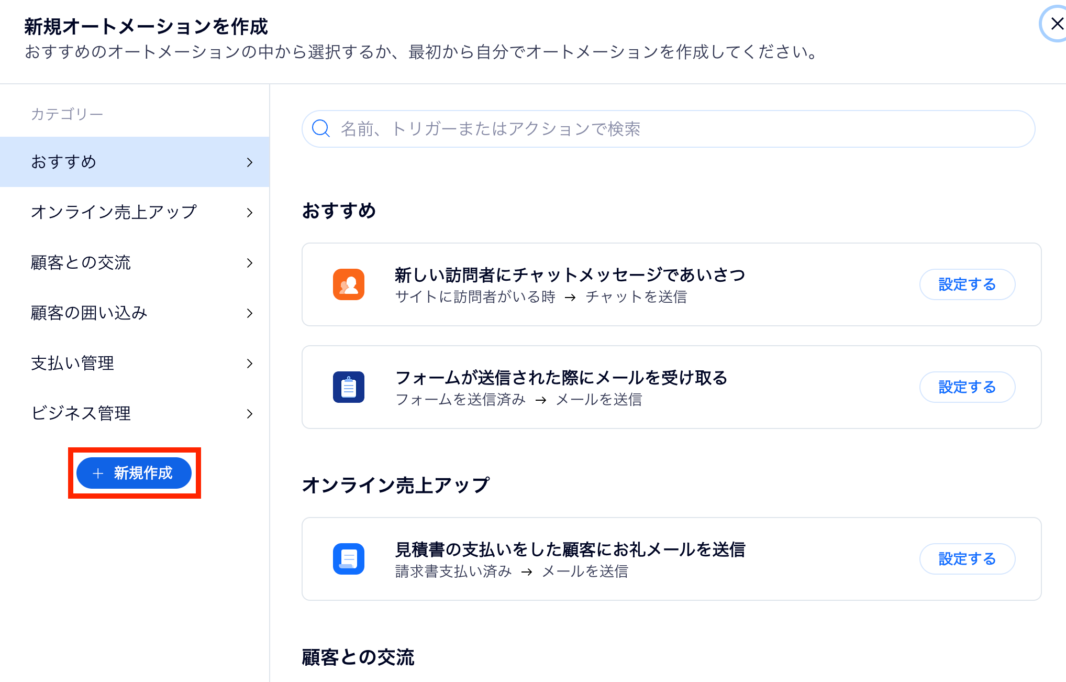Expand chevron beside 支払い管理
Image resolution: width=1066 pixels, height=682 pixels.
click(x=250, y=364)
